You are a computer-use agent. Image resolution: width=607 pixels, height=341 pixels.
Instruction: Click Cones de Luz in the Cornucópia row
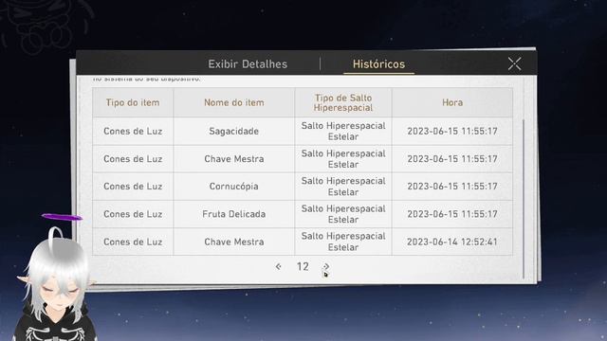(x=133, y=187)
